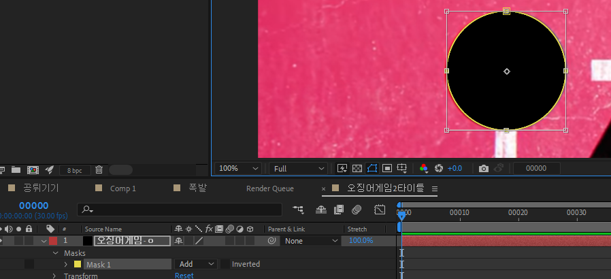Image resolution: width=611 pixels, height=279 pixels.
Task: Open the Composition Mini-Flowchart
Action: click(299, 210)
